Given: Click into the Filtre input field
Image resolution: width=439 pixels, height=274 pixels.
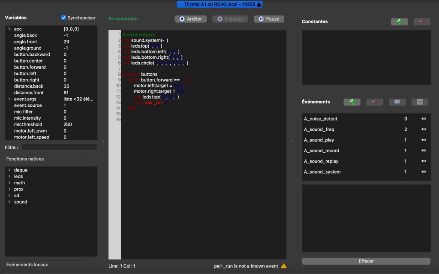Looking at the screenshot, I should click(x=59, y=148).
